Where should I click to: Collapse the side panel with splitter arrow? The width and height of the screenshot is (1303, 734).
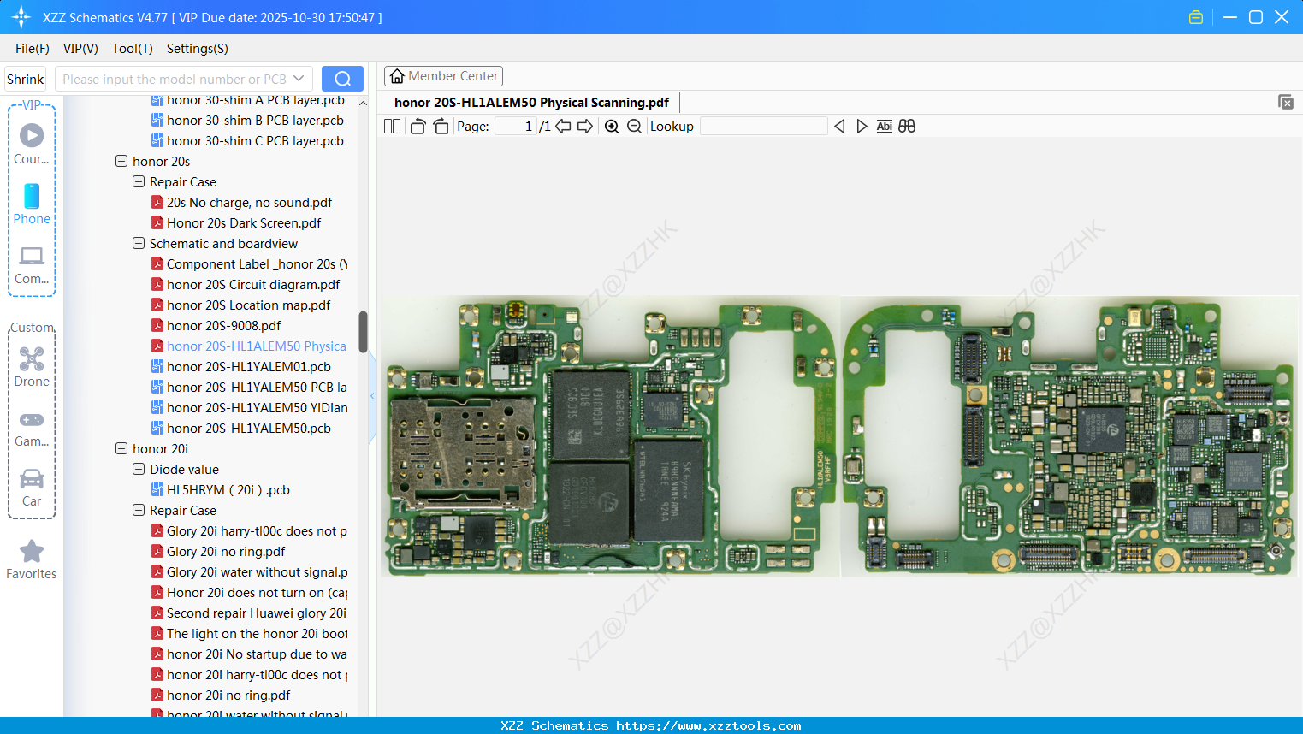(x=372, y=396)
